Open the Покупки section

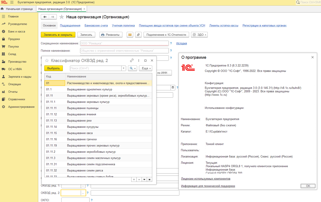(13, 46)
